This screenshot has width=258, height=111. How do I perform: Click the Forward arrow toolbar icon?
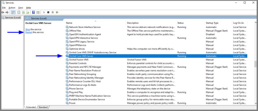click(7, 12)
